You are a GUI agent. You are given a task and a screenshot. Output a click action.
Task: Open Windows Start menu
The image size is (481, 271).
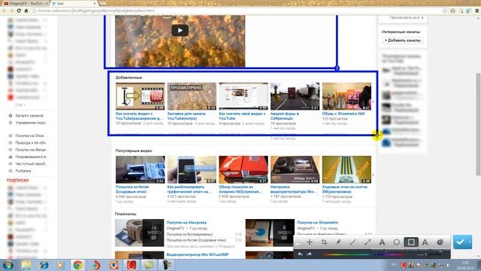coord(8,265)
